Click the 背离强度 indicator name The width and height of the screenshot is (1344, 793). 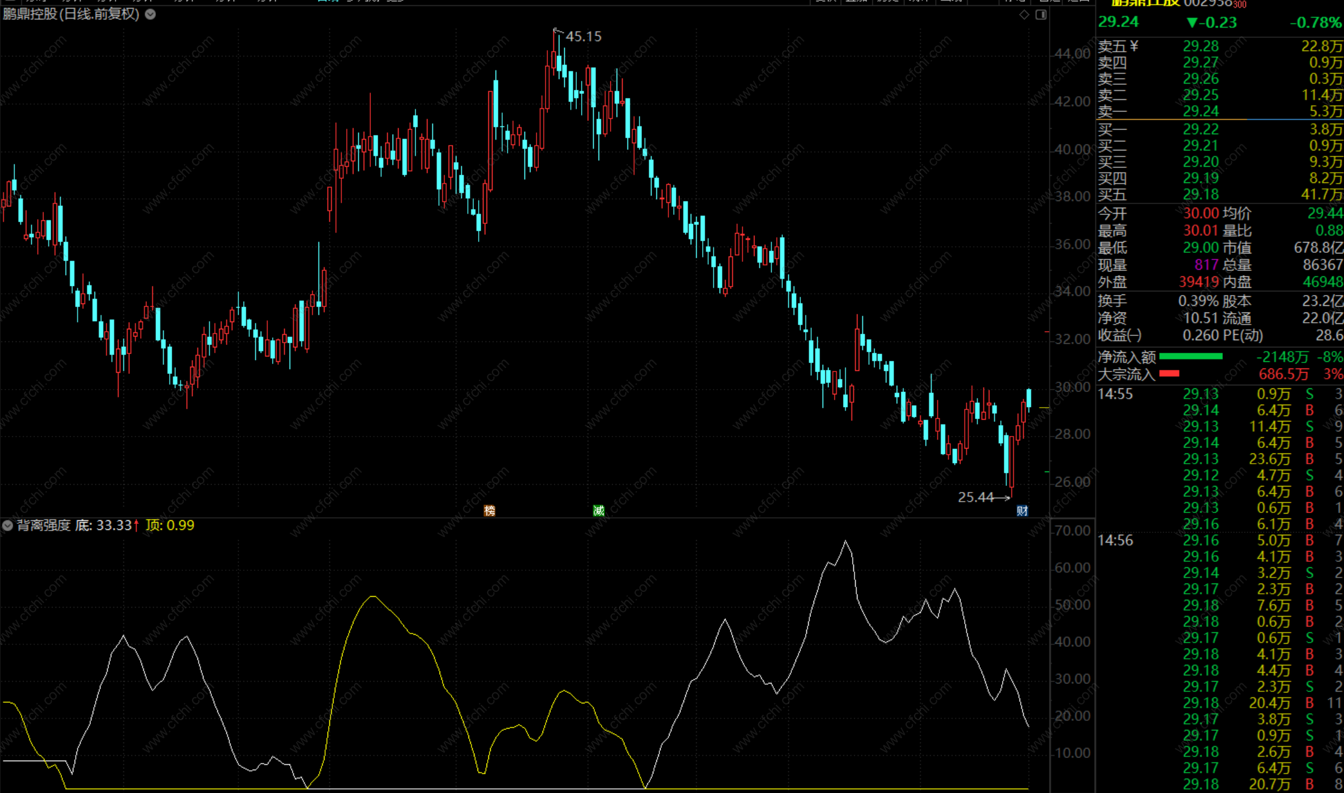tap(43, 526)
